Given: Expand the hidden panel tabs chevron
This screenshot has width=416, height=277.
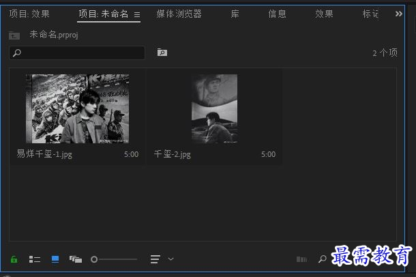Looking at the screenshot, I should [398, 14].
